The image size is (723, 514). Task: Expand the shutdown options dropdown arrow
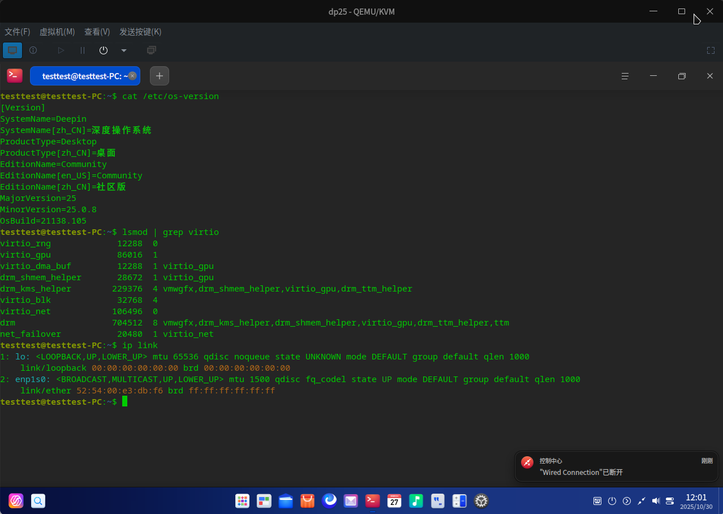coord(124,50)
